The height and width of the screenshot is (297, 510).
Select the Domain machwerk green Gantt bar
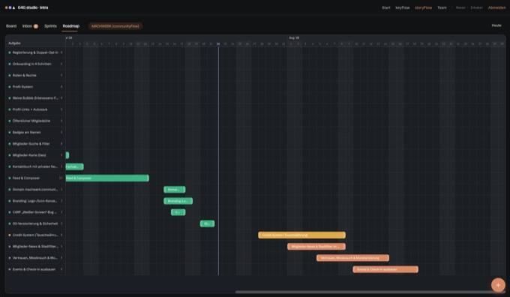(175, 189)
